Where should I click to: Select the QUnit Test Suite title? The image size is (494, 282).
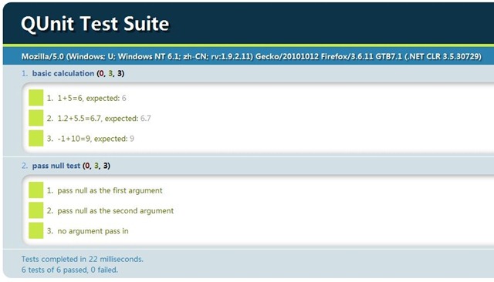(x=95, y=24)
